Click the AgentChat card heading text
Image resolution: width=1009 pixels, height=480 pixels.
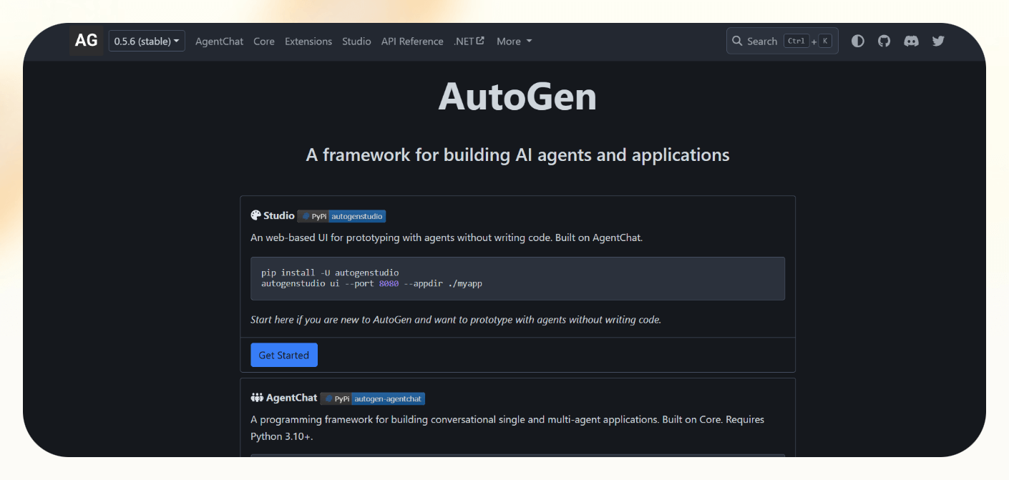click(291, 398)
